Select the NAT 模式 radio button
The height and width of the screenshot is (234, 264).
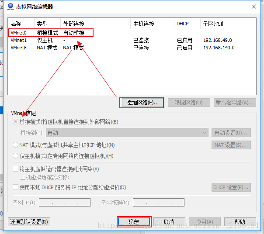tap(15, 145)
